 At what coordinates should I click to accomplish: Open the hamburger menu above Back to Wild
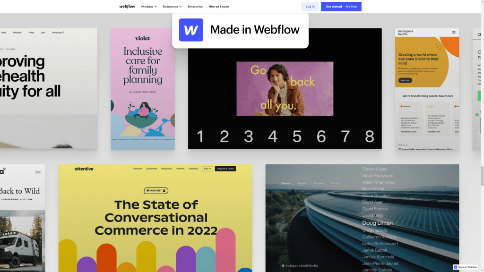(38, 172)
